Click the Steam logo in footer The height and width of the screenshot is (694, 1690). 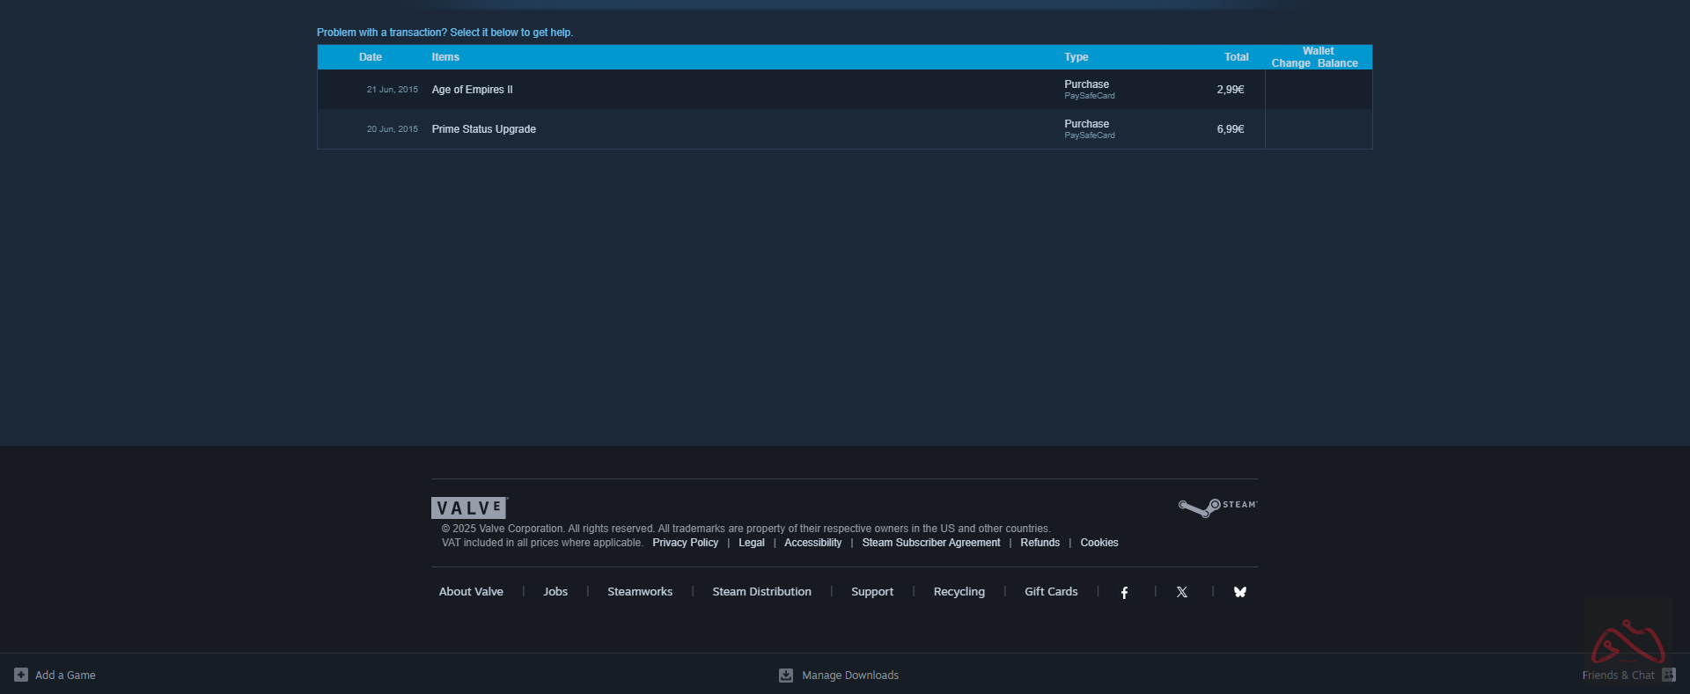[x=1217, y=507]
